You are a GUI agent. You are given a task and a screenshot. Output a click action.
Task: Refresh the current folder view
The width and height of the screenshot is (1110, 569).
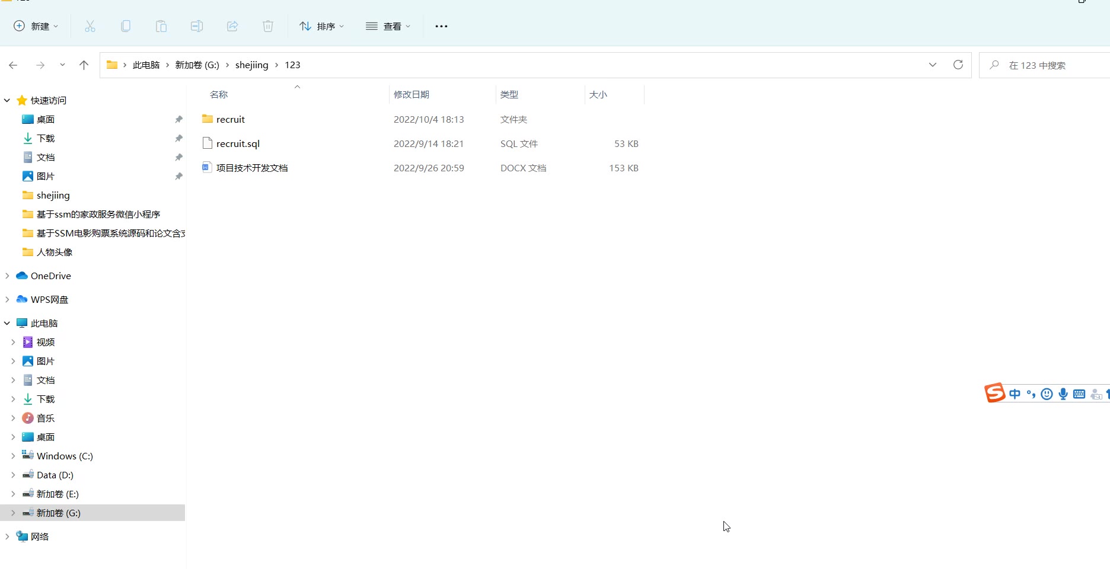click(x=958, y=65)
